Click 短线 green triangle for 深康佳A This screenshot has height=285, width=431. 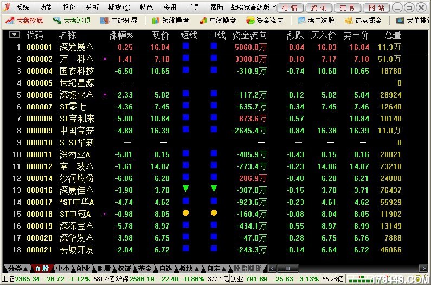click(186, 189)
